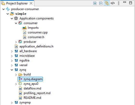Collapse Application components node
Image resolution: width=135 pixels, height=105 pixels.
tap(12, 18)
